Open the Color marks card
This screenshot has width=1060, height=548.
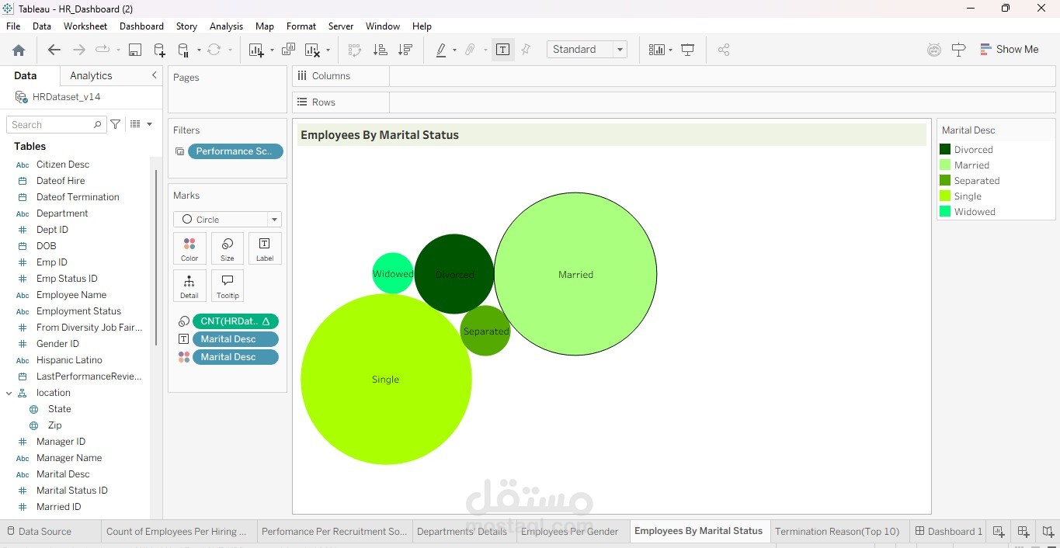[189, 248]
